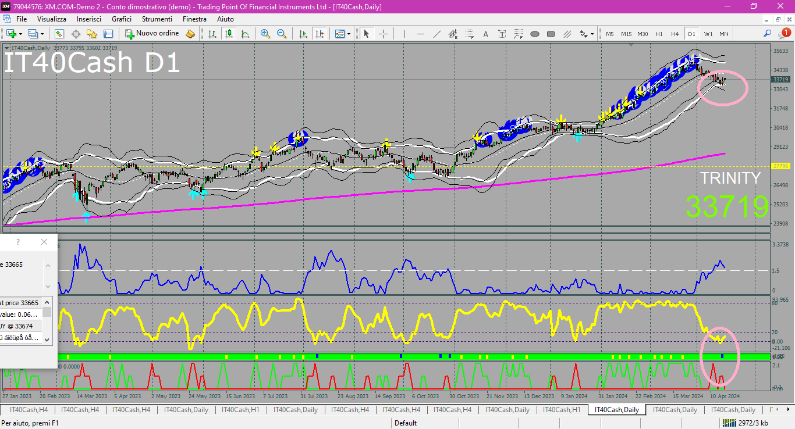The image size is (795, 429).
Task: Toggle the Terminal panel icon
Action: [108, 34]
